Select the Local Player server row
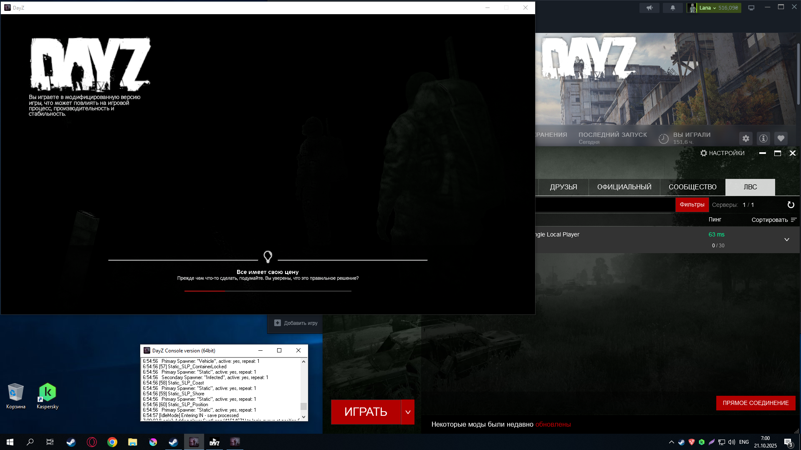The width and height of the screenshot is (801, 450). point(667,240)
